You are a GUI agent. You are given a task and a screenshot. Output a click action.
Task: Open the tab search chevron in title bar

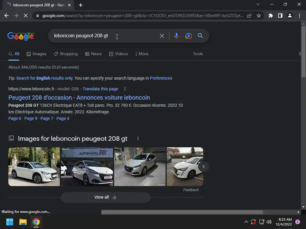pyautogui.click(x=258, y=4)
